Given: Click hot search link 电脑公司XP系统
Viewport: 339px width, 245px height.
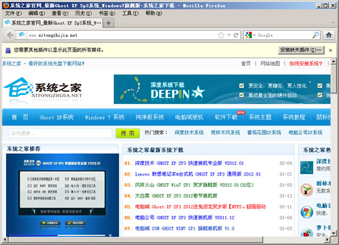Looking at the screenshot, I should [305, 132].
